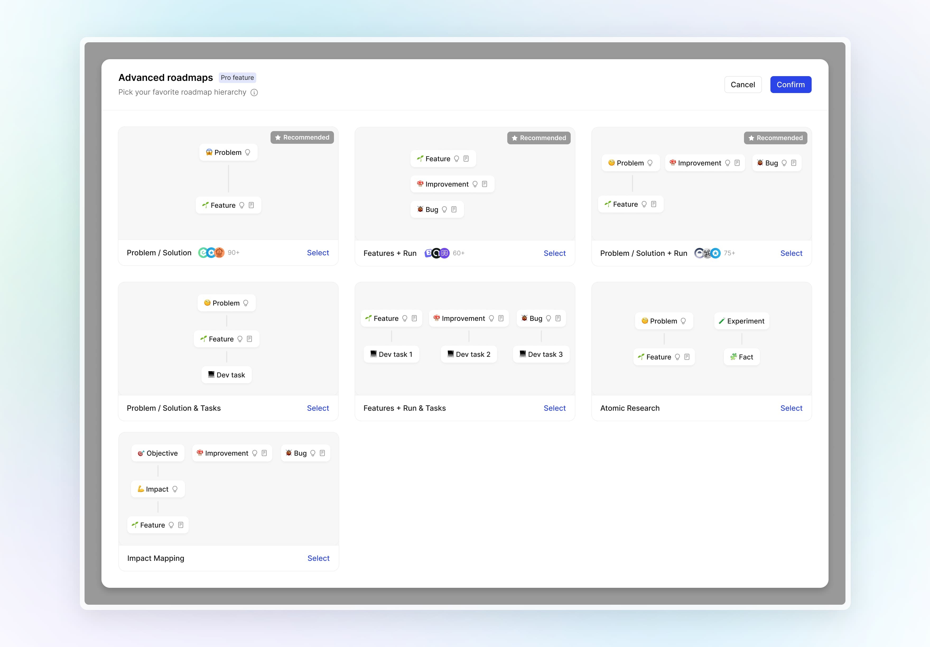Select the Problem / Solution & Tasks hierarchy
Image resolution: width=930 pixels, height=647 pixels.
(x=318, y=408)
